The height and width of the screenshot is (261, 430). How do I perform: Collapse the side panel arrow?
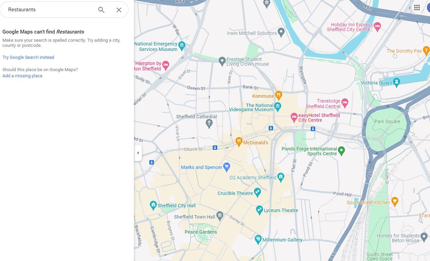[138, 153]
